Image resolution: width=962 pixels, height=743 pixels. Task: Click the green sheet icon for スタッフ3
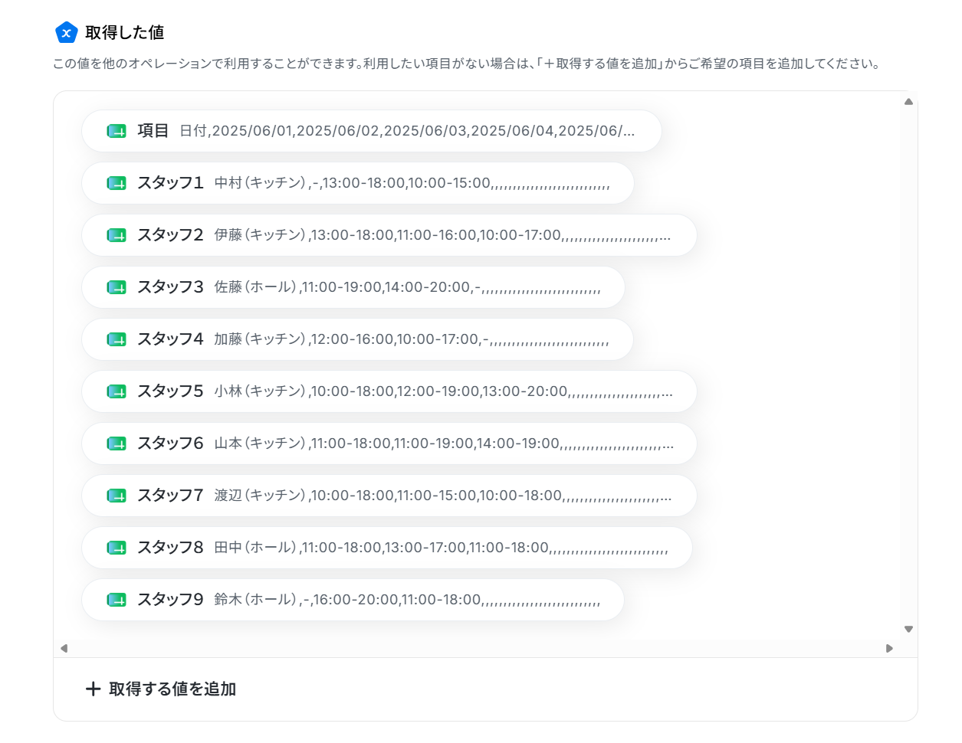pyautogui.click(x=117, y=287)
